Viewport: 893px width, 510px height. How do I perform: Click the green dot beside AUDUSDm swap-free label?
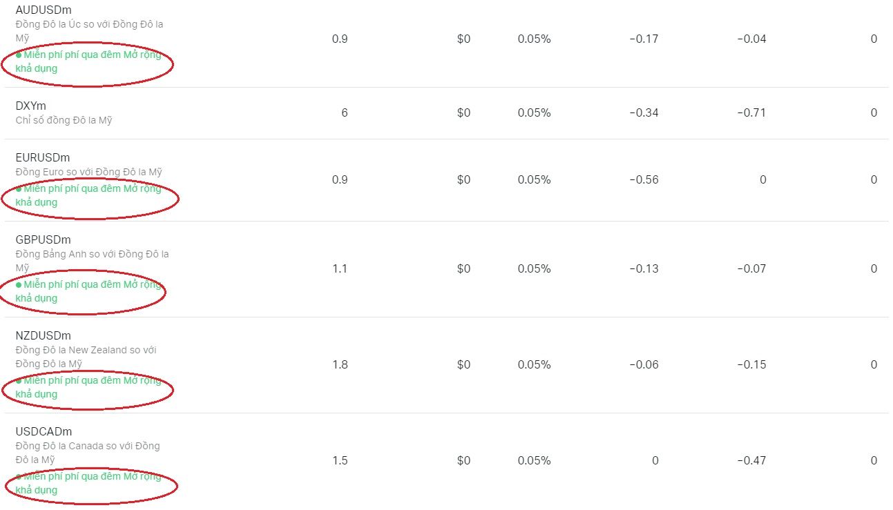pyautogui.click(x=19, y=55)
